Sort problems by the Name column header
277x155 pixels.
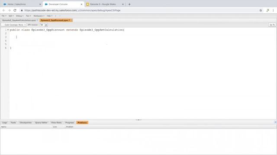tap(26, 127)
